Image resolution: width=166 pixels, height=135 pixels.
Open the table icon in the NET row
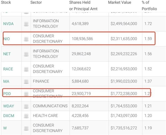(x=26, y=54)
